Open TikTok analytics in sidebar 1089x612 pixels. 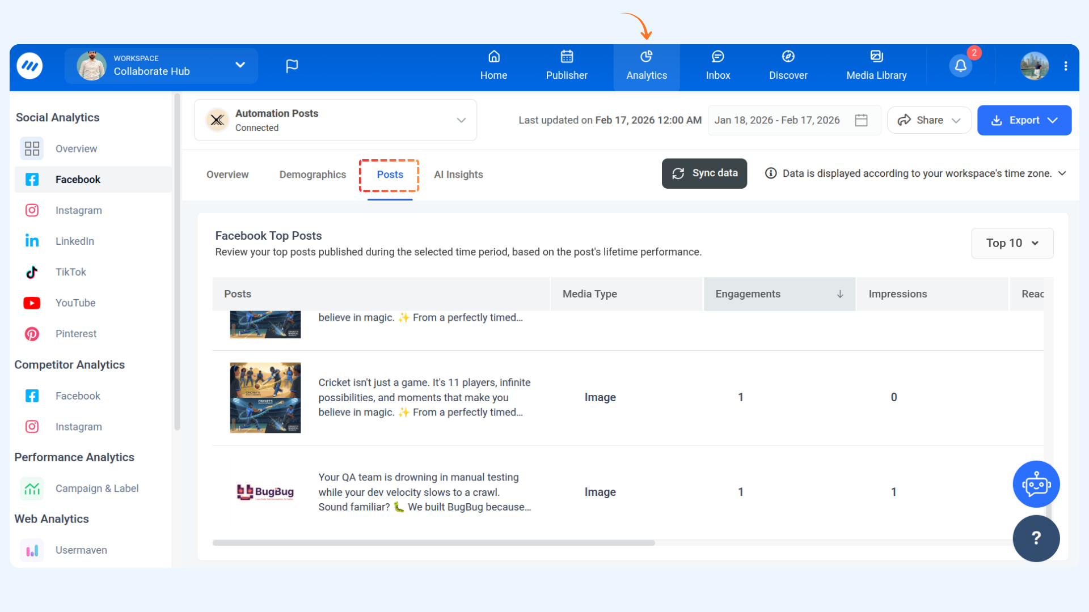coord(70,272)
